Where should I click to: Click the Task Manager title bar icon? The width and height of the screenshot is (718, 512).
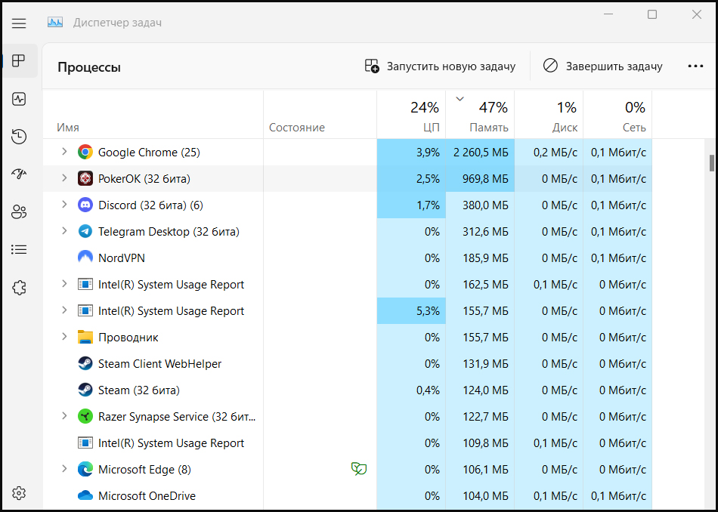click(x=55, y=23)
